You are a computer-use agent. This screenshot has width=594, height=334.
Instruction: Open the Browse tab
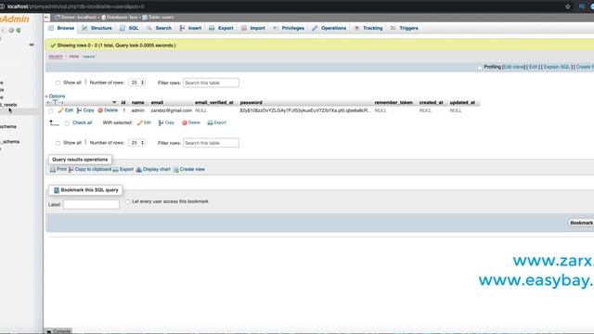click(62, 28)
